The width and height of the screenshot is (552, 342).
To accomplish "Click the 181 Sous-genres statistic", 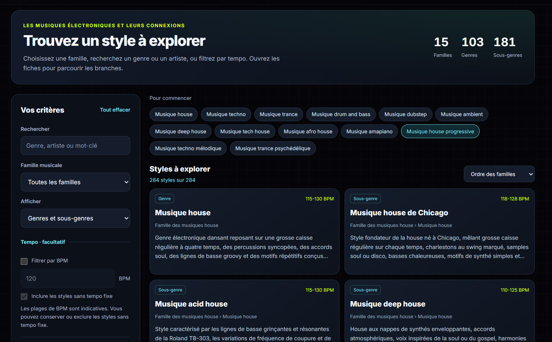I will (x=508, y=47).
